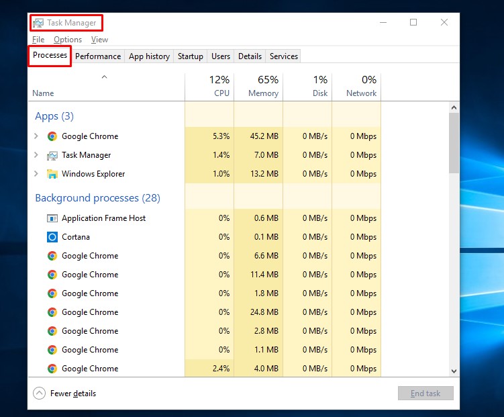
Task: Expand the Google Chrome app entry
Action: (x=36, y=136)
